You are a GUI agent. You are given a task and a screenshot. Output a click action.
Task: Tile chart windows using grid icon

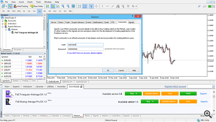point(73,6)
